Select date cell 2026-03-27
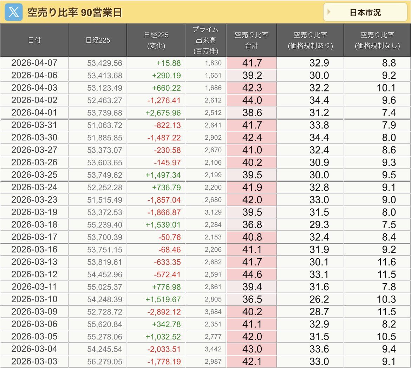 34,150
